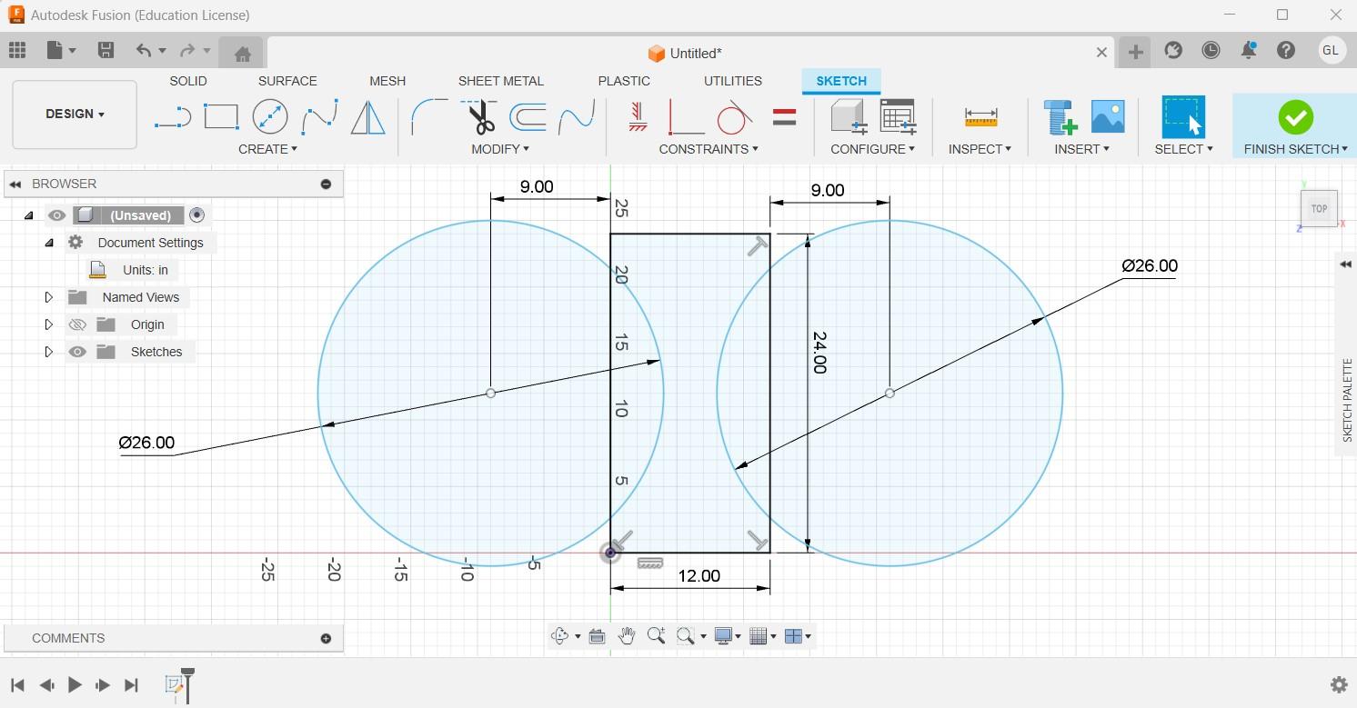
Task: Apply the Horizontal/Vertical constraint
Action: 638,117
